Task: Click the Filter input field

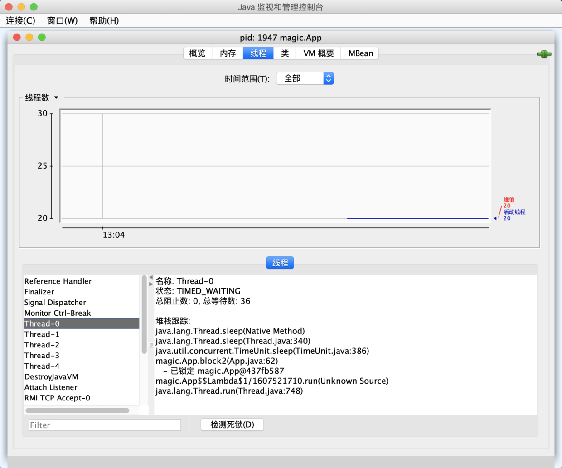Action: (x=105, y=425)
